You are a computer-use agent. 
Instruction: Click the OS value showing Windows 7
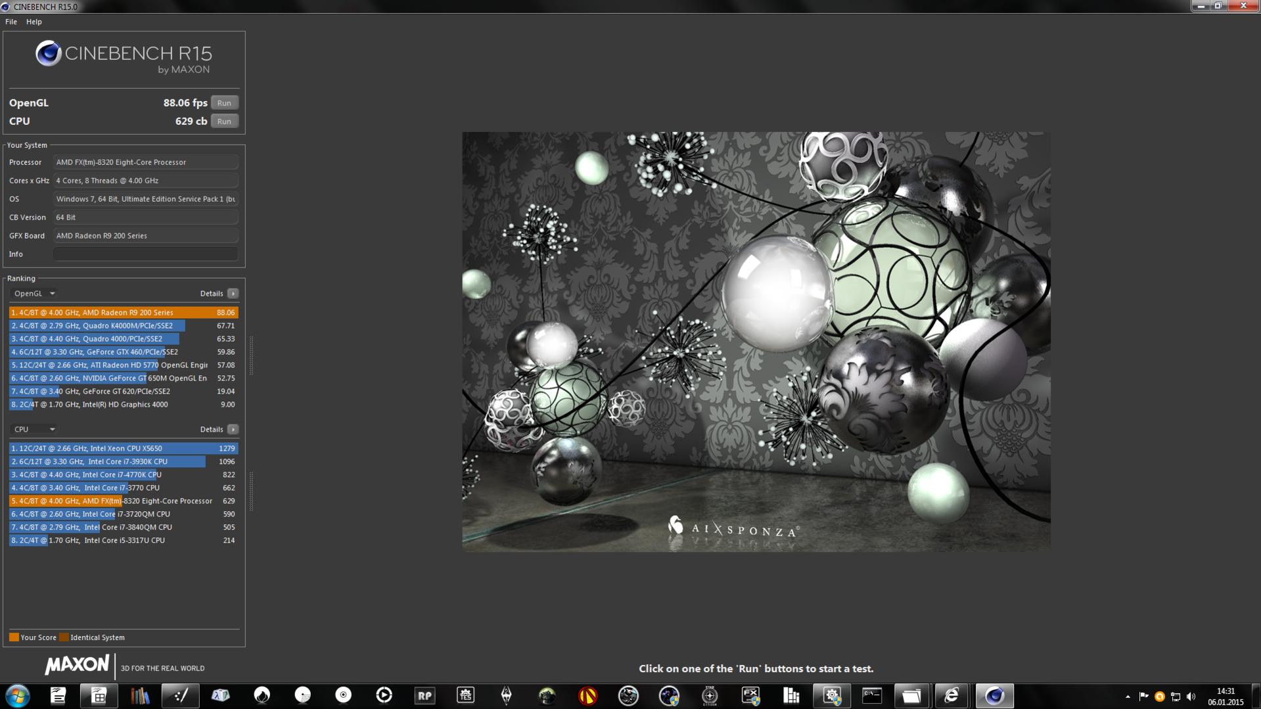click(145, 198)
